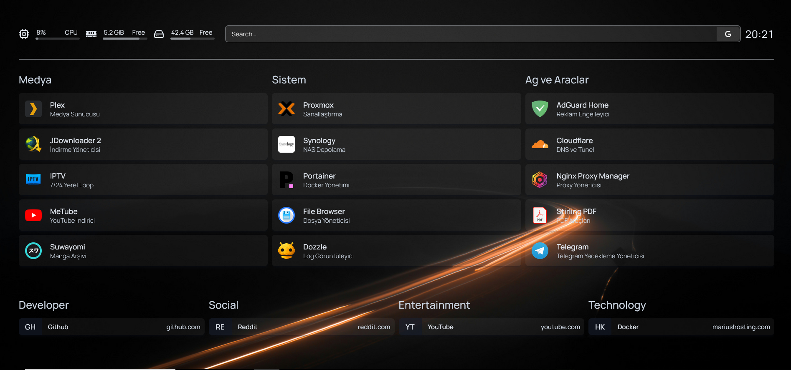Click the Suwayomi circular icon
This screenshot has width=791, height=370.
pyautogui.click(x=33, y=251)
